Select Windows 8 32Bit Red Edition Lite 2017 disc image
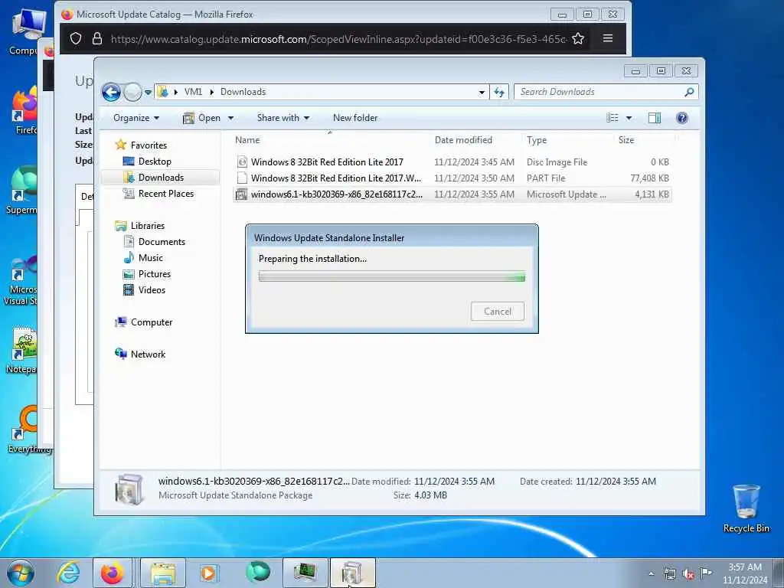The height and width of the screenshot is (588, 784). [452, 162]
